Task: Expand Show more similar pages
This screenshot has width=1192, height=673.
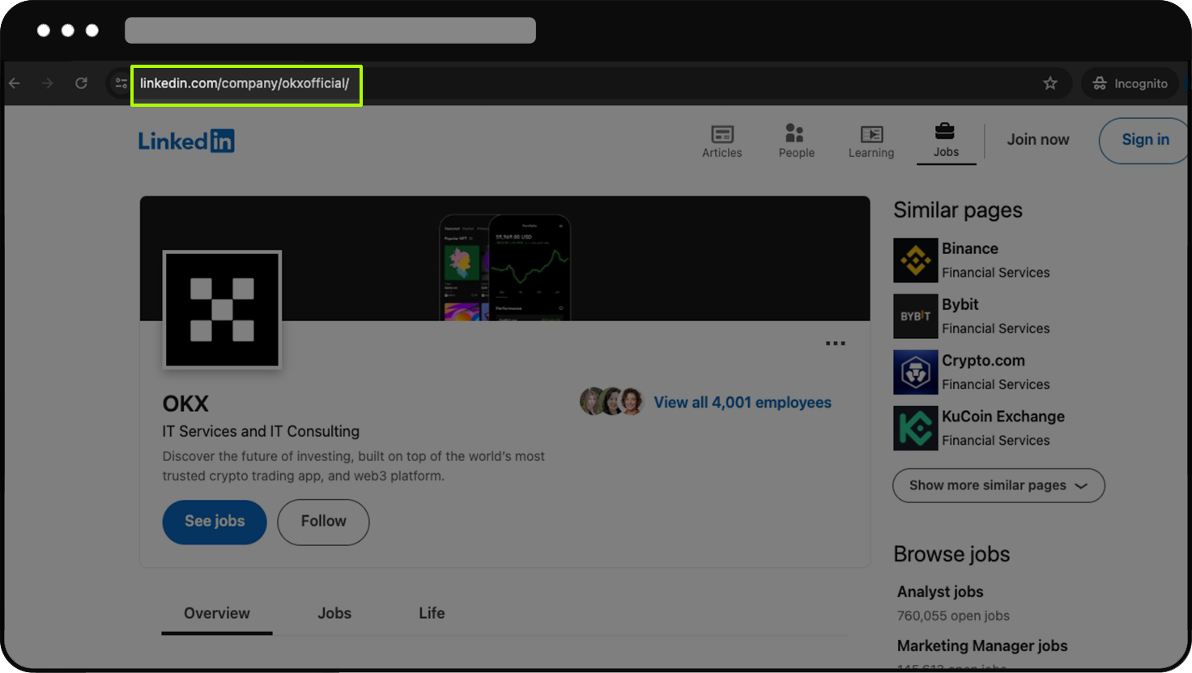Action: pyautogui.click(x=998, y=485)
